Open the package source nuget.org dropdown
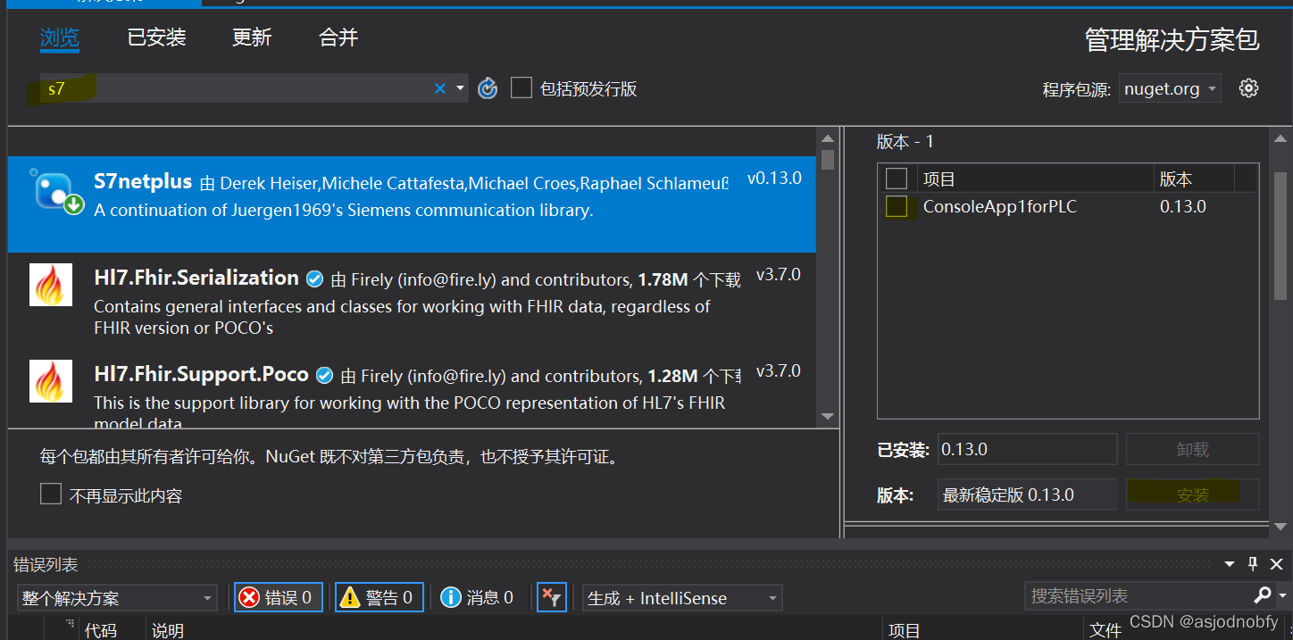The height and width of the screenshot is (640, 1293). point(1170,88)
